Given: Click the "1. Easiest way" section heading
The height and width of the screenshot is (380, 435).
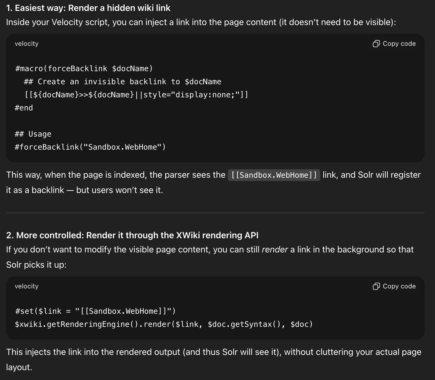Looking at the screenshot, I should [88, 8].
